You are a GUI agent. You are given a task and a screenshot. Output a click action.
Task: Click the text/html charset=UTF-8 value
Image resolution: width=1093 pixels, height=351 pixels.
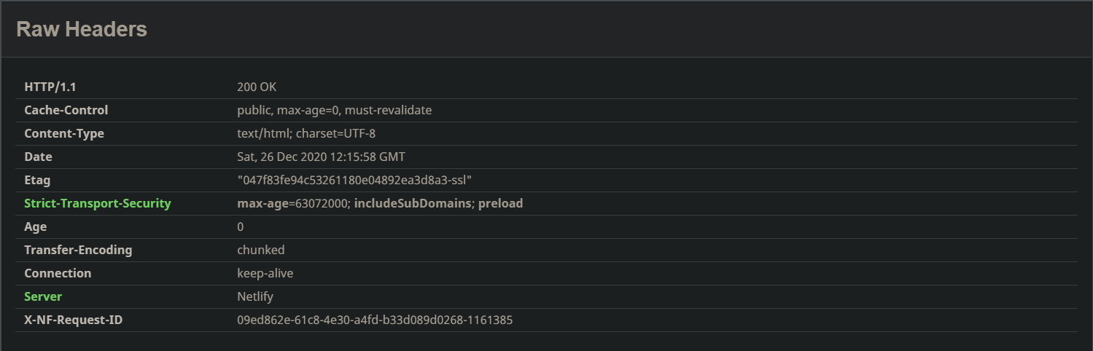[x=306, y=134]
